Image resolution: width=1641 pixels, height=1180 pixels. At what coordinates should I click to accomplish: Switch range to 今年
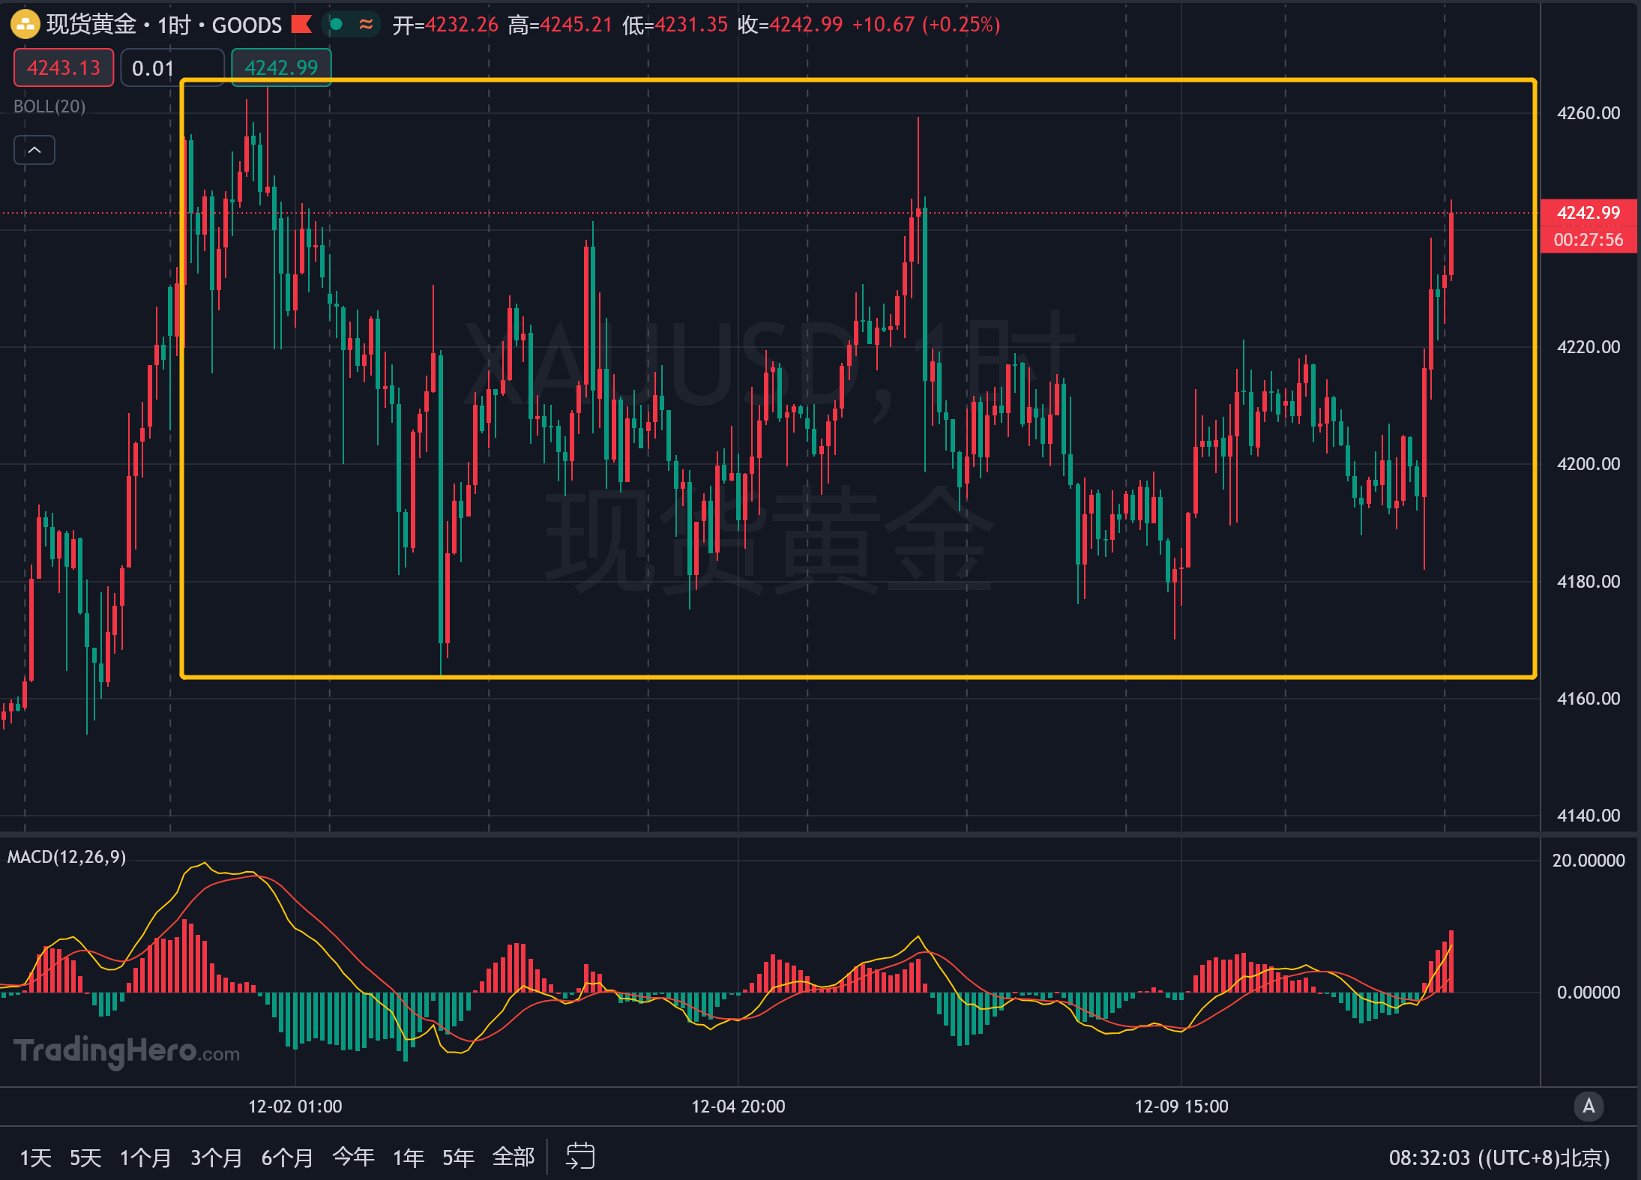coord(353,1158)
